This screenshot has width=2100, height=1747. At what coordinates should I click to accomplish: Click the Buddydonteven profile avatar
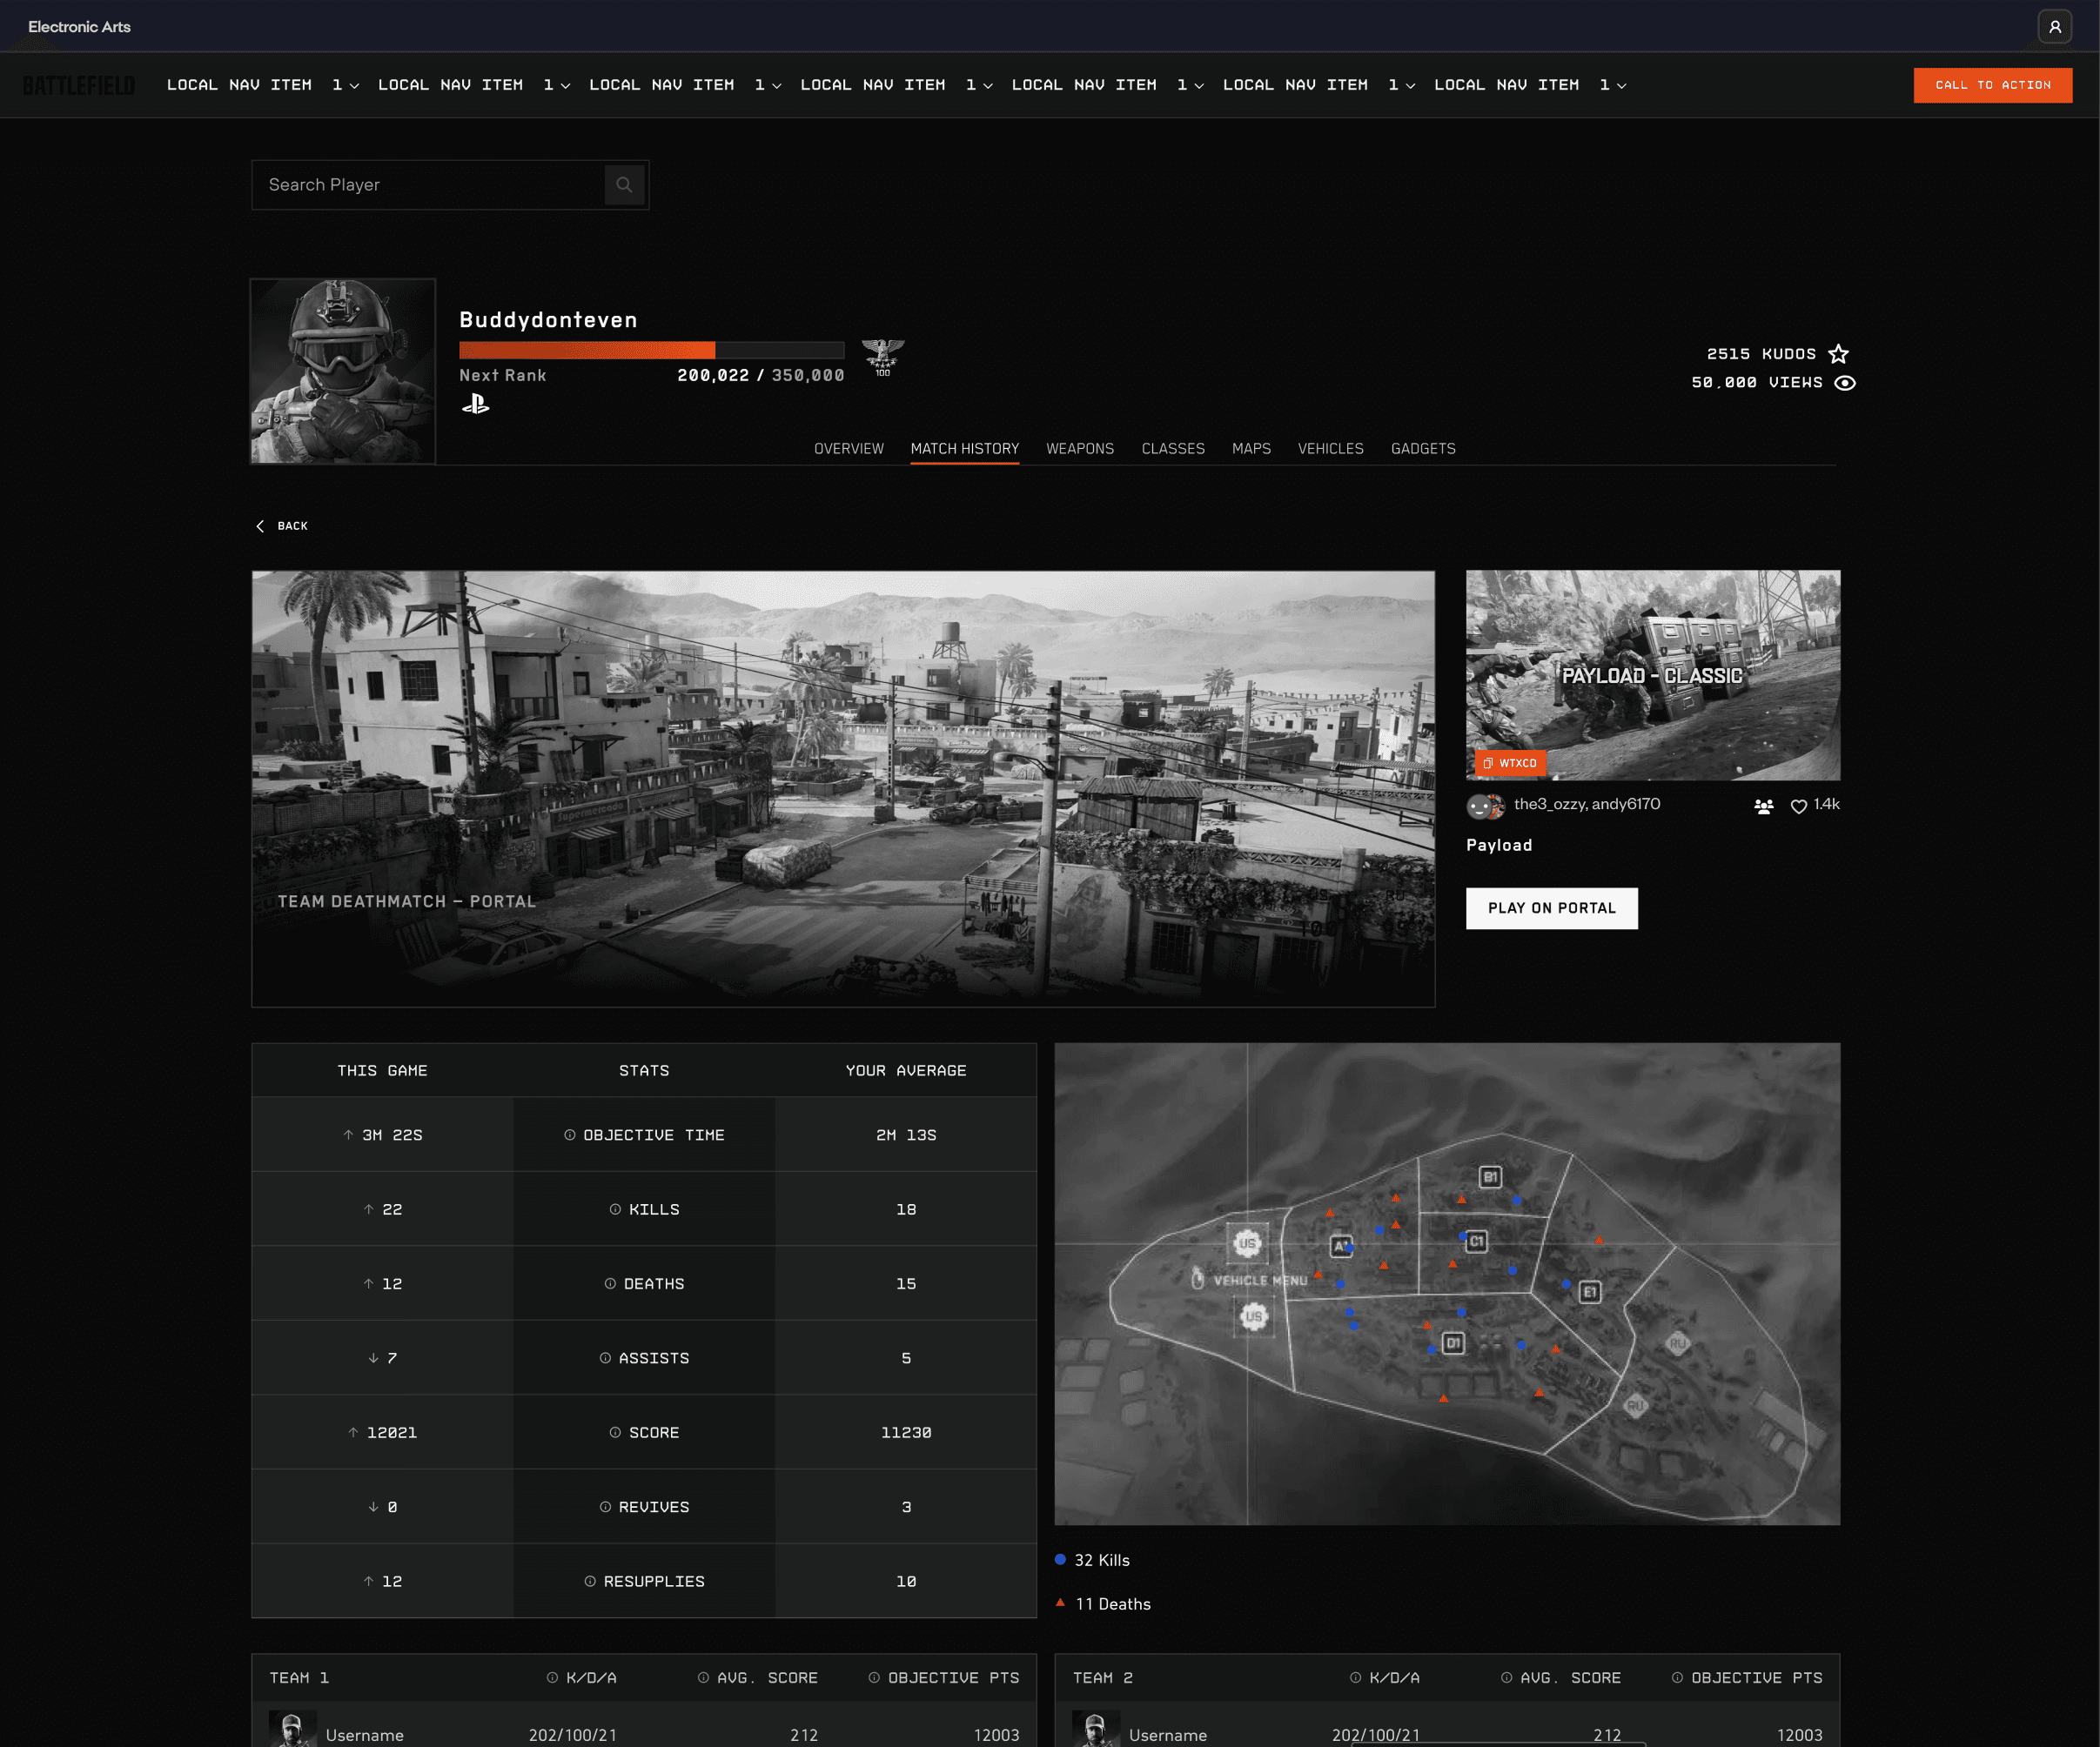point(343,371)
